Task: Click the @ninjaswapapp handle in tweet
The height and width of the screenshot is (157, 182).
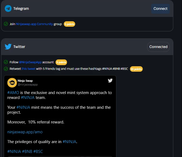Action: tap(28, 84)
